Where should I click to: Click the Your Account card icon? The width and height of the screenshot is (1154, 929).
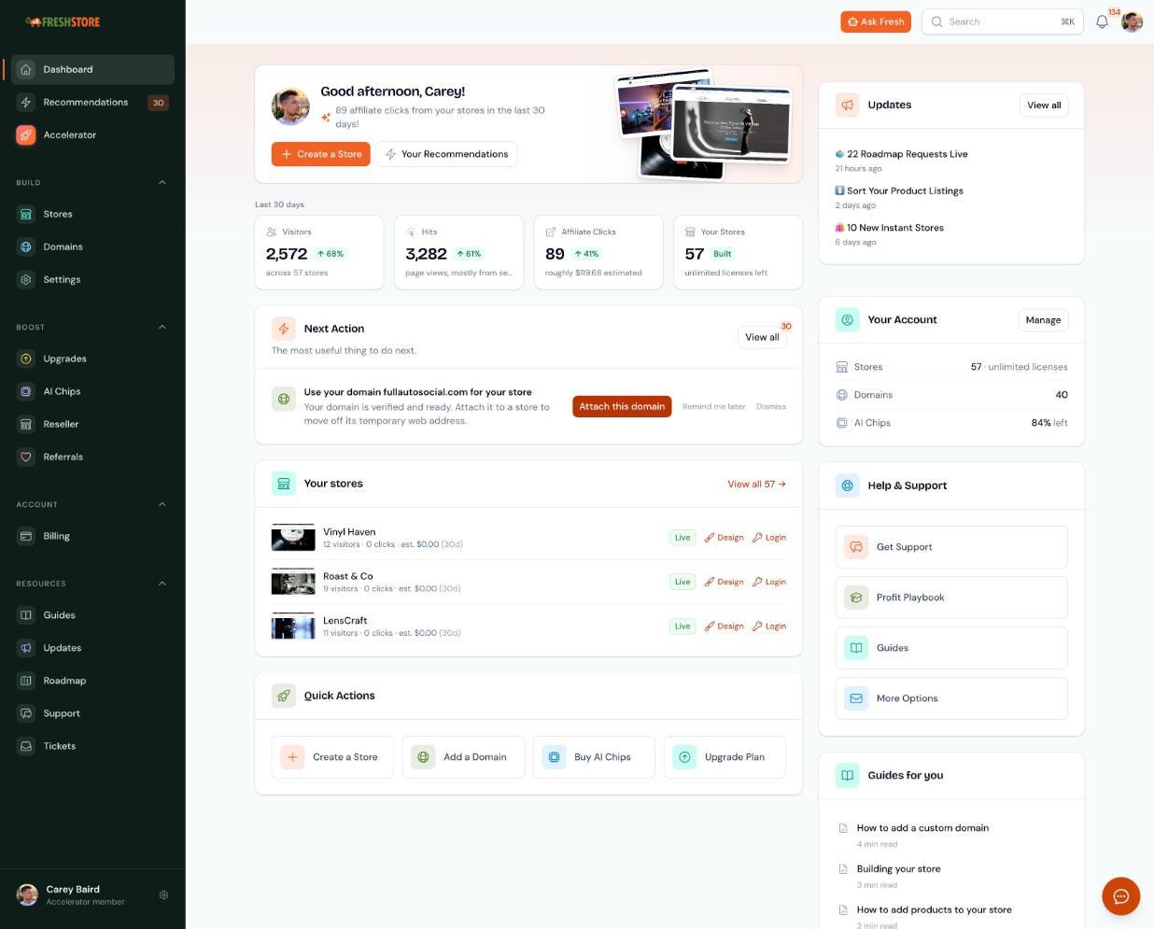[x=847, y=319]
